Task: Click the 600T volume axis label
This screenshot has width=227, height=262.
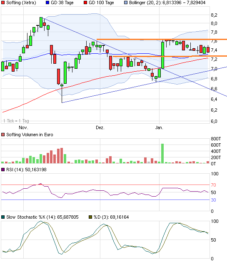Action: (x=216, y=145)
